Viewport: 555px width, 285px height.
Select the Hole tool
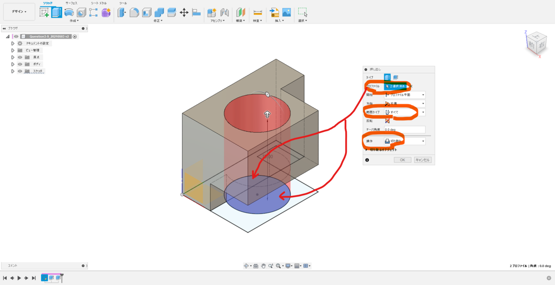click(81, 12)
